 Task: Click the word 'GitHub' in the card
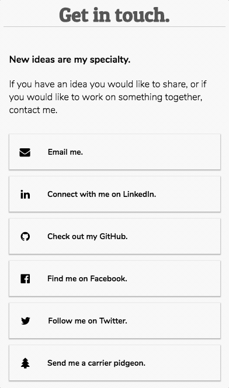pos(113,236)
